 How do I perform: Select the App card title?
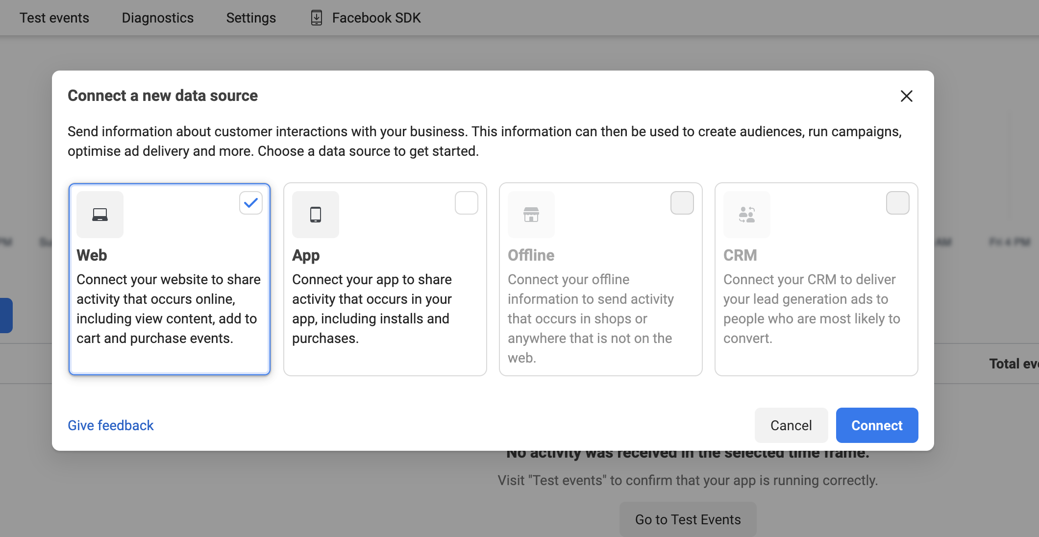[x=306, y=255]
